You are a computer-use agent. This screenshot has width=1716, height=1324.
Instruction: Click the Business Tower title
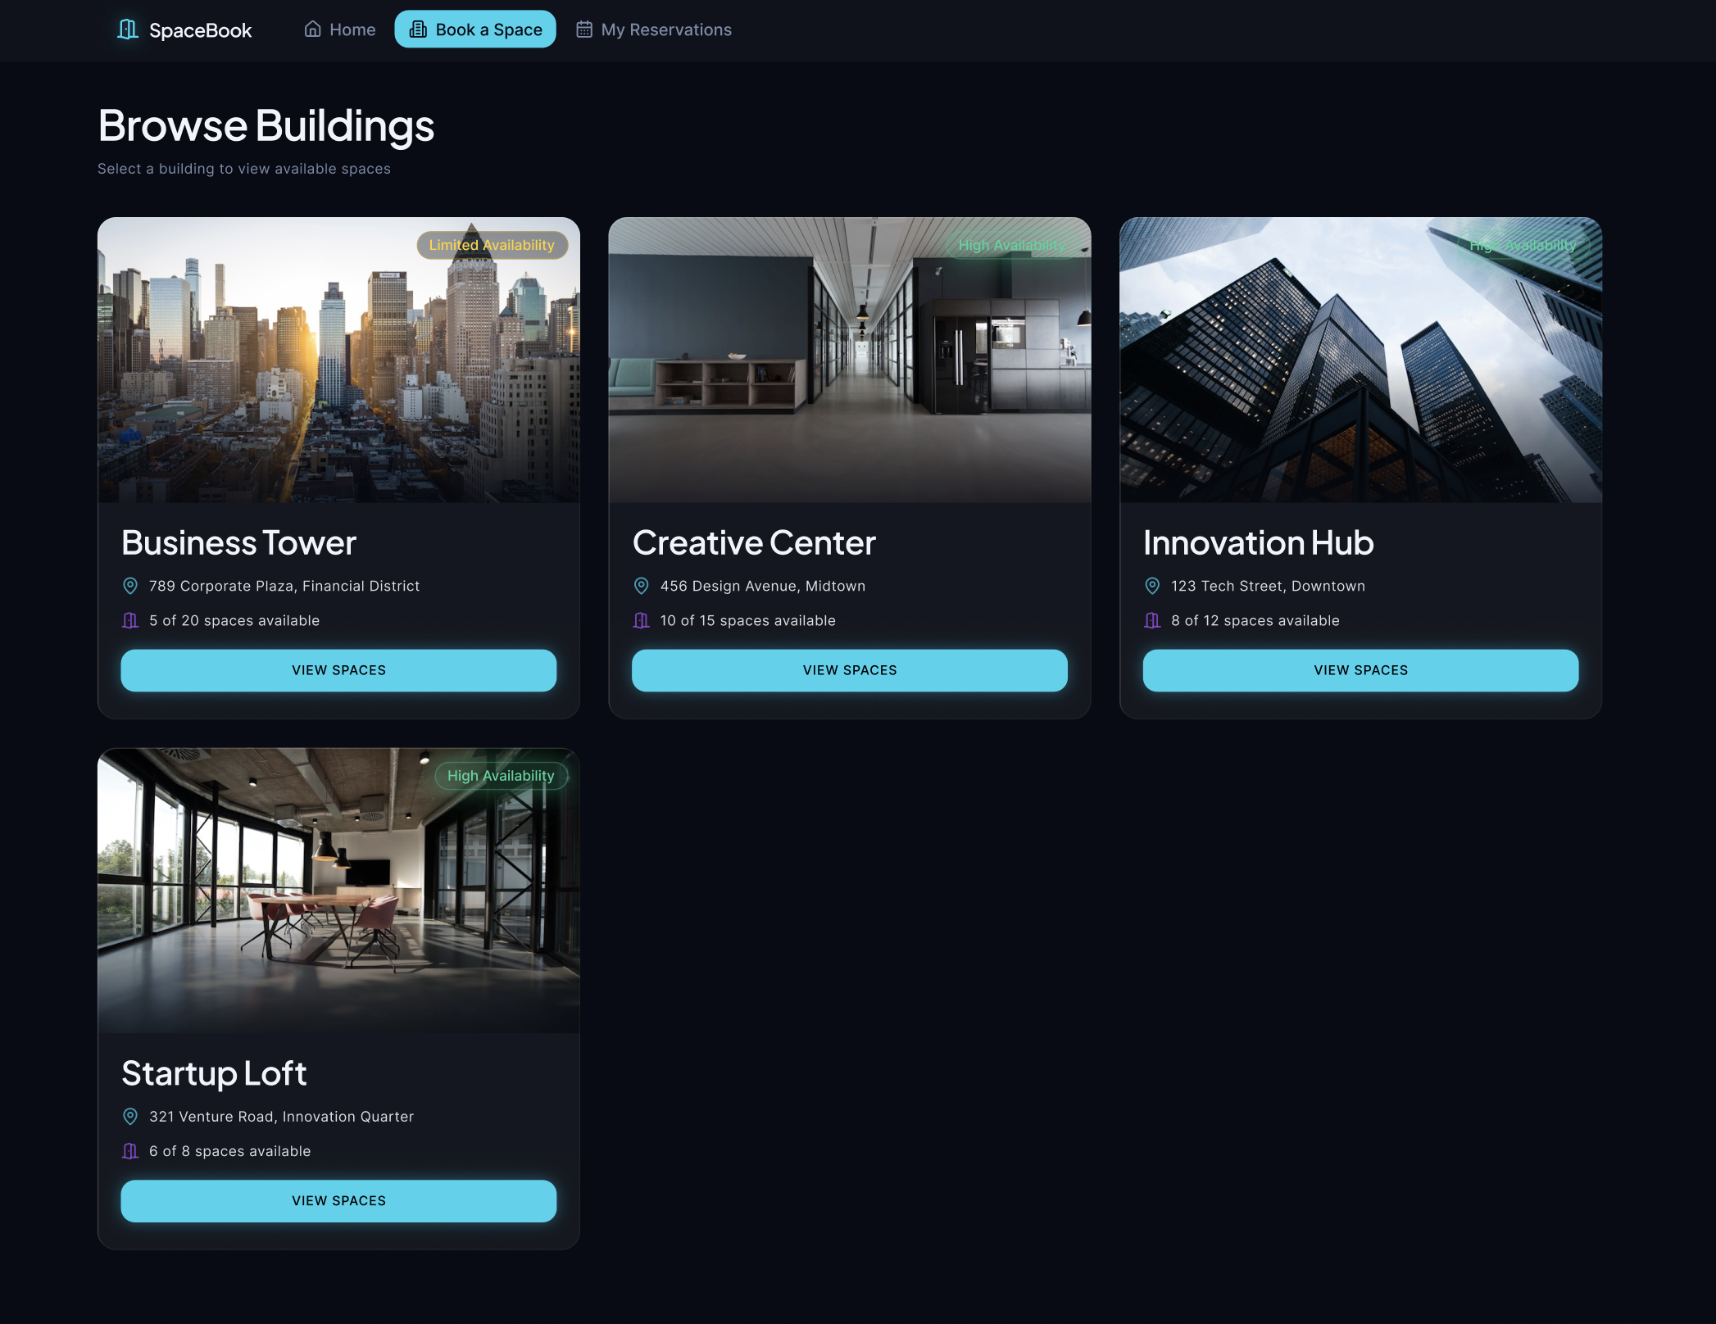tap(238, 542)
